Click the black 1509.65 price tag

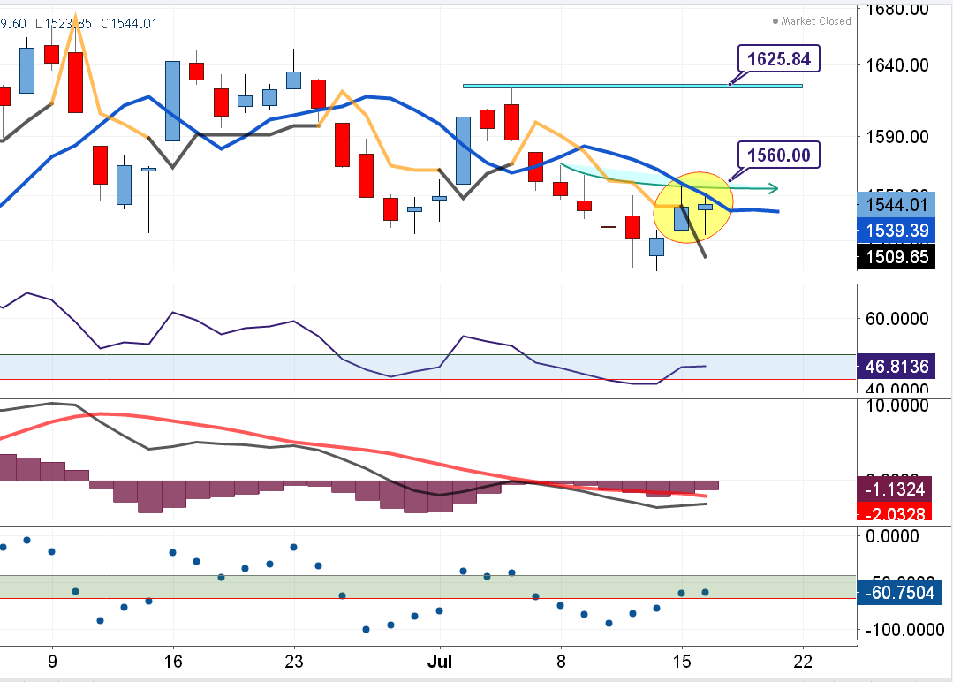[x=896, y=257]
